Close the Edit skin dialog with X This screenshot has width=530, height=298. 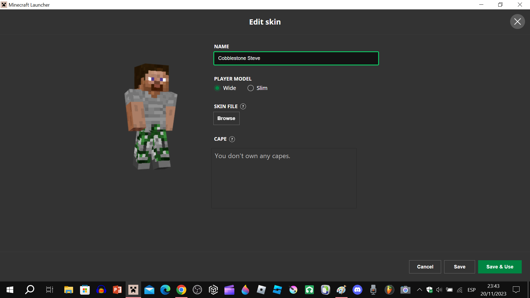tap(517, 22)
